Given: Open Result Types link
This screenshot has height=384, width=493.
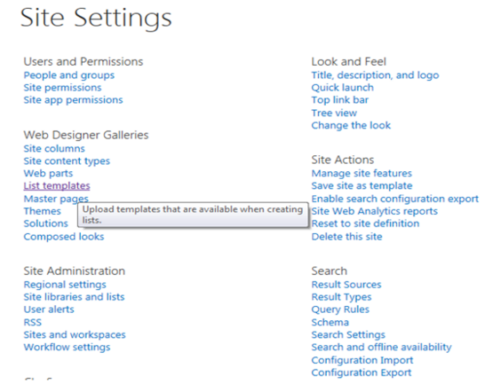Looking at the screenshot, I should (341, 297).
